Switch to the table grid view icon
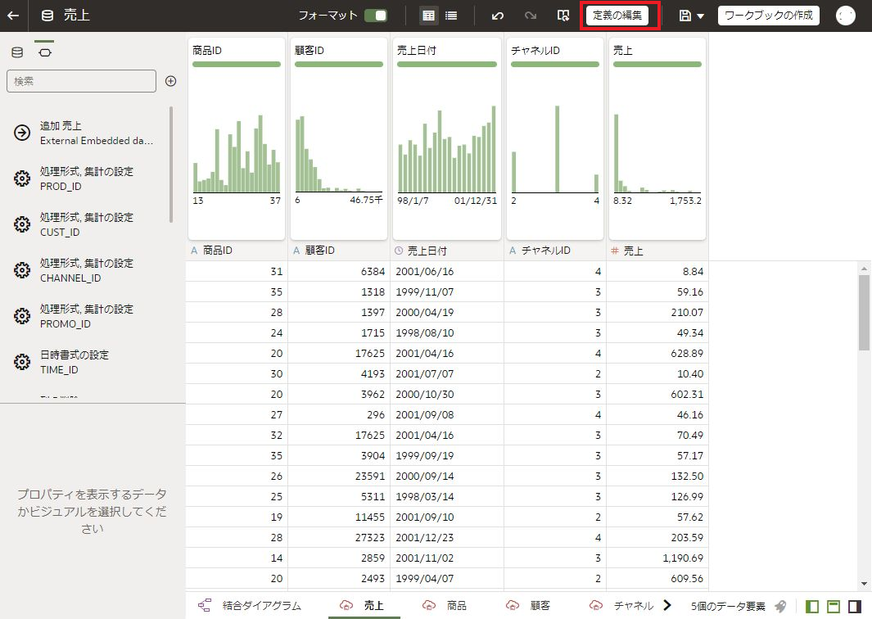872x619 pixels. (428, 16)
